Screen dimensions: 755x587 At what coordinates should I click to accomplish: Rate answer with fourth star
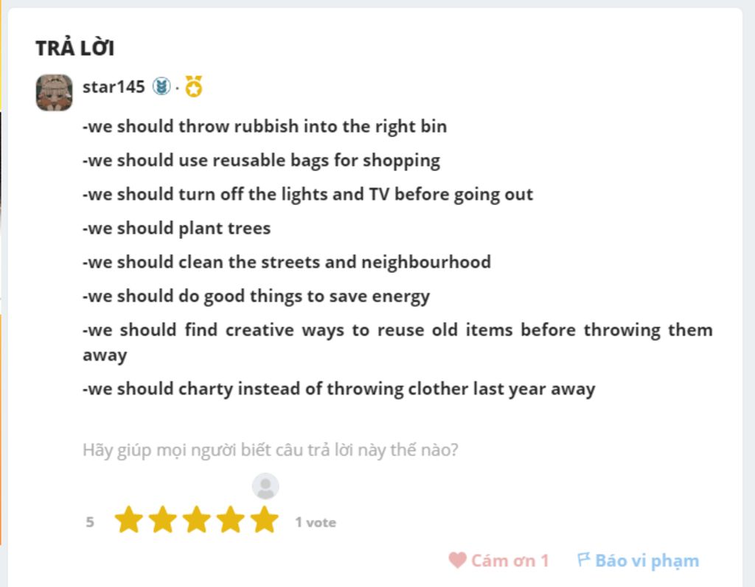231,520
